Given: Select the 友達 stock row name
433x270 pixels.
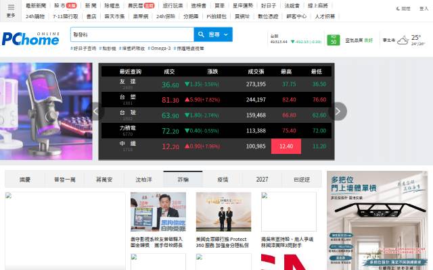Looking at the screenshot, I should coord(127,82).
